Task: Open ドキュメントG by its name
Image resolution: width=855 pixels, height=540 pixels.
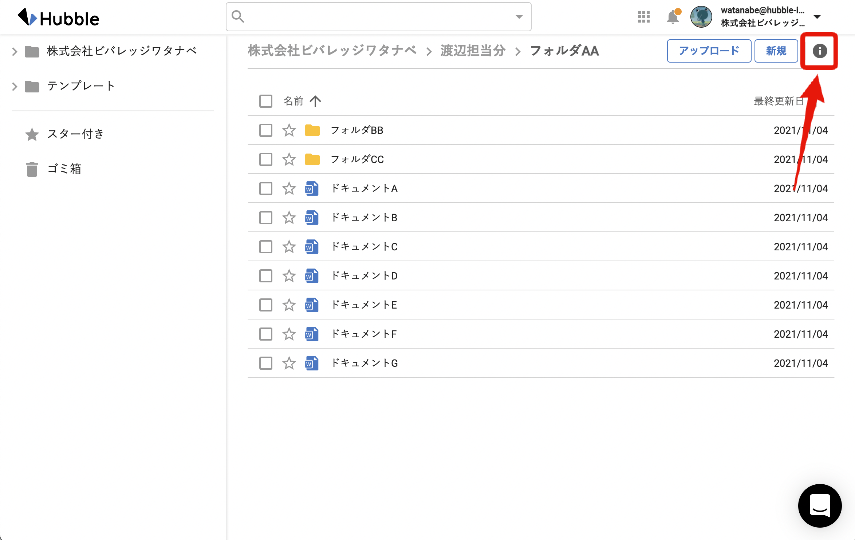Action: click(364, 363)
